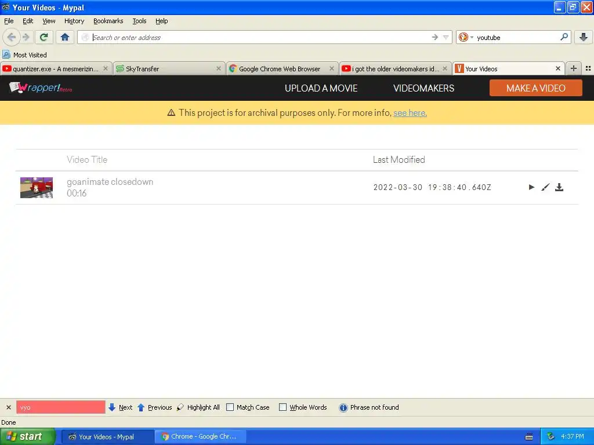Close the SkyTransfer tab

pyautogui.click(x=219, y=68)
